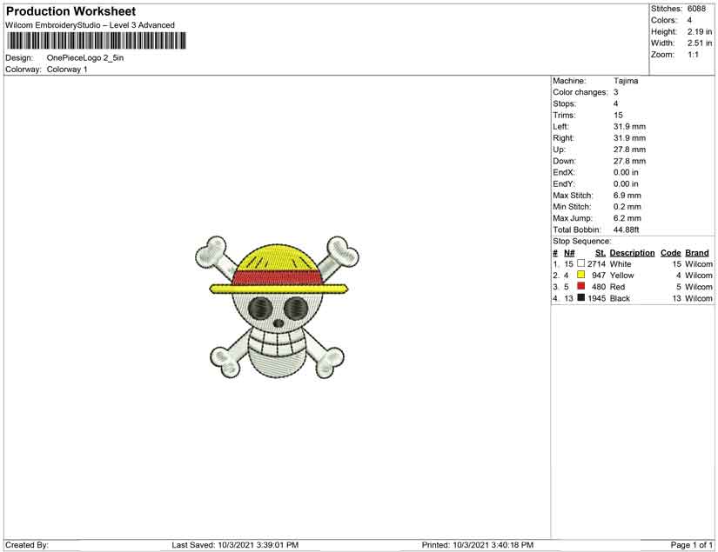Click the 'Wilcom EmbroideryStudio – Level 3 Advanced' text
Viewport: 718px width, 552px height.
[90, 25]
